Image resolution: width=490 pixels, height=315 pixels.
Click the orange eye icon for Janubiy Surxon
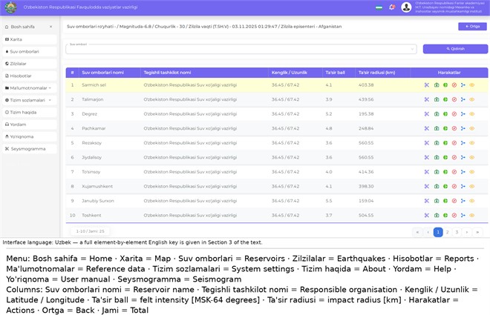(x=472, y=201)
